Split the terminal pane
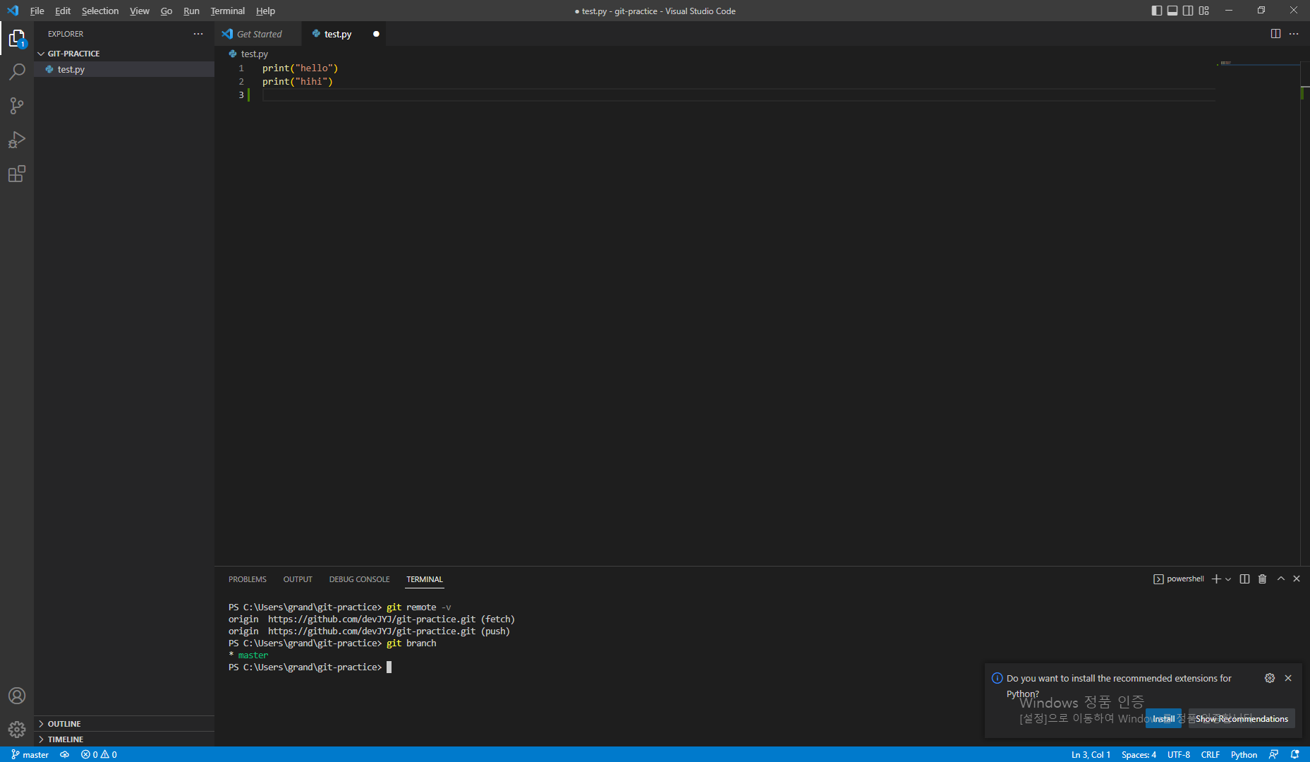This screenshot has height=762, width=1310. pos(1244,579)
